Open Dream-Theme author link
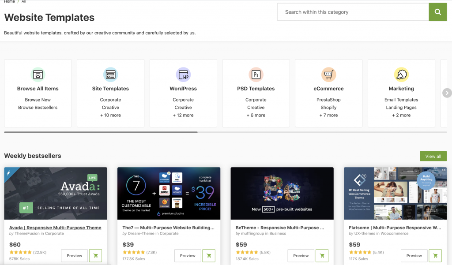The image size is (452, 265). click(x=140, y=233)
